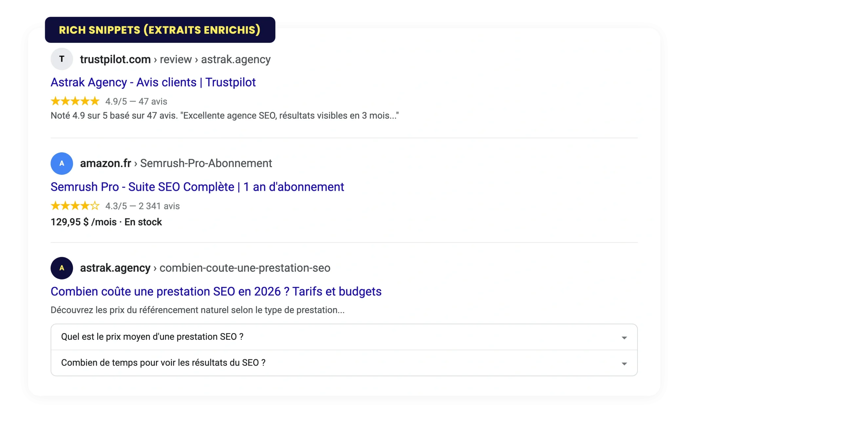This screenshot has width=843, height=424.
Task: Click the first gold star under Trustpilot result
Action: (54, 101)
